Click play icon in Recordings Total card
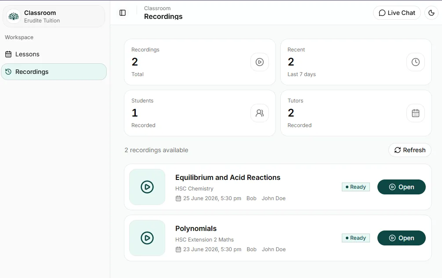The image size is (442, 278). coord(260,62)
